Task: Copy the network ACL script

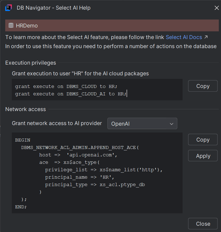Action: coord(203,139)
